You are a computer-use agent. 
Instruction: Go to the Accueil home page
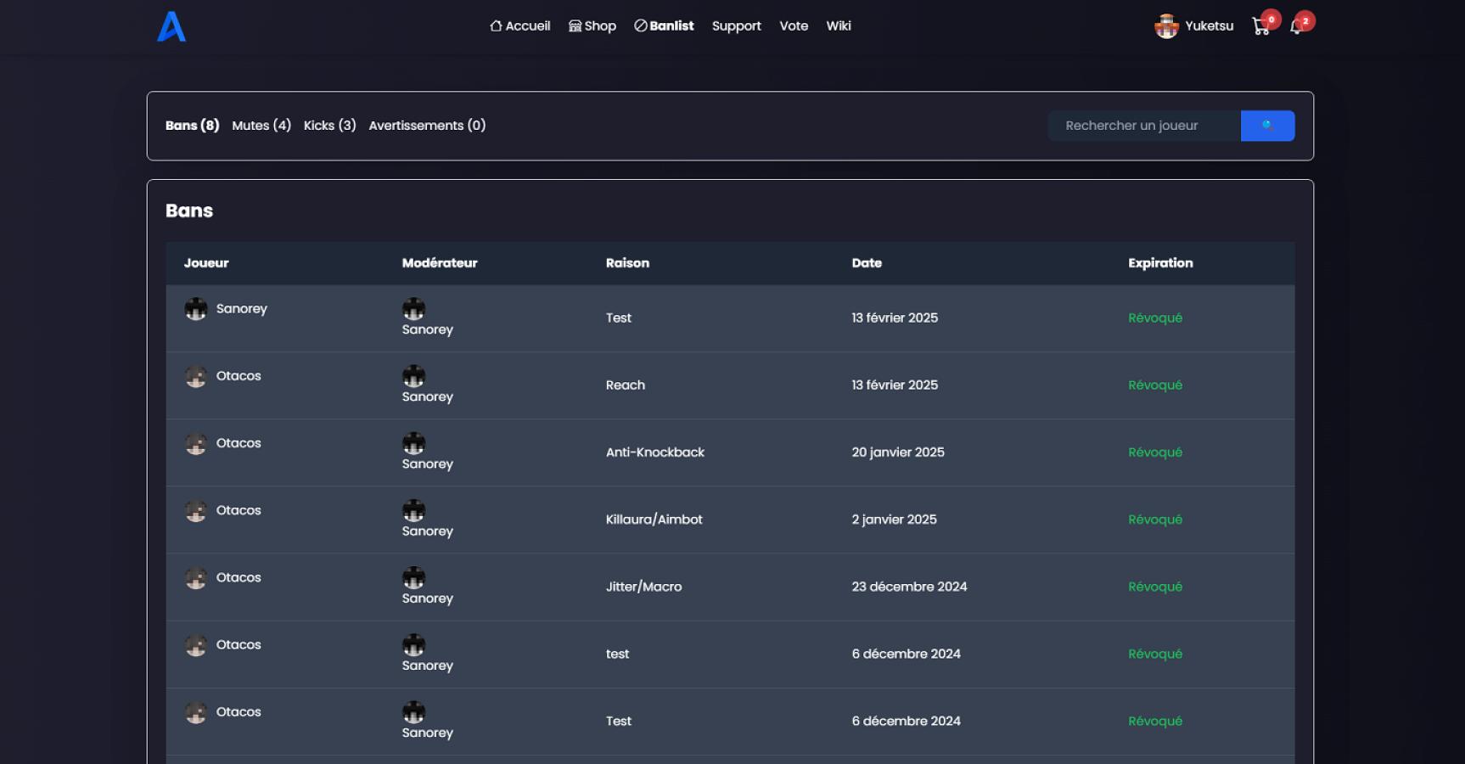click(519, 26)
